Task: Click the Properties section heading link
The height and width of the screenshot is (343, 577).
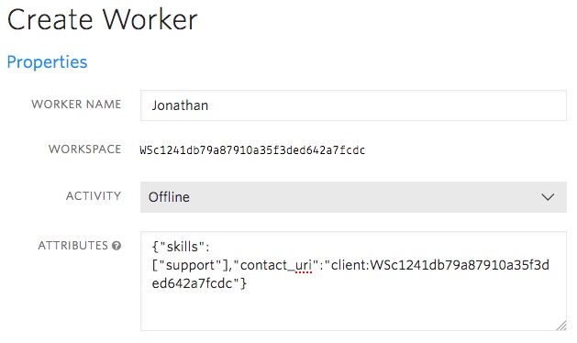Action: pos(47,61)
